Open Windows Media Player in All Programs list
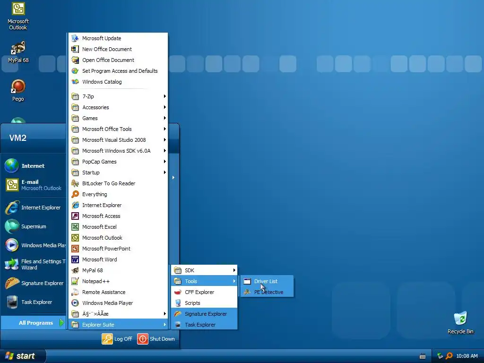Viewport: 484px width, 363px height. 119,303
